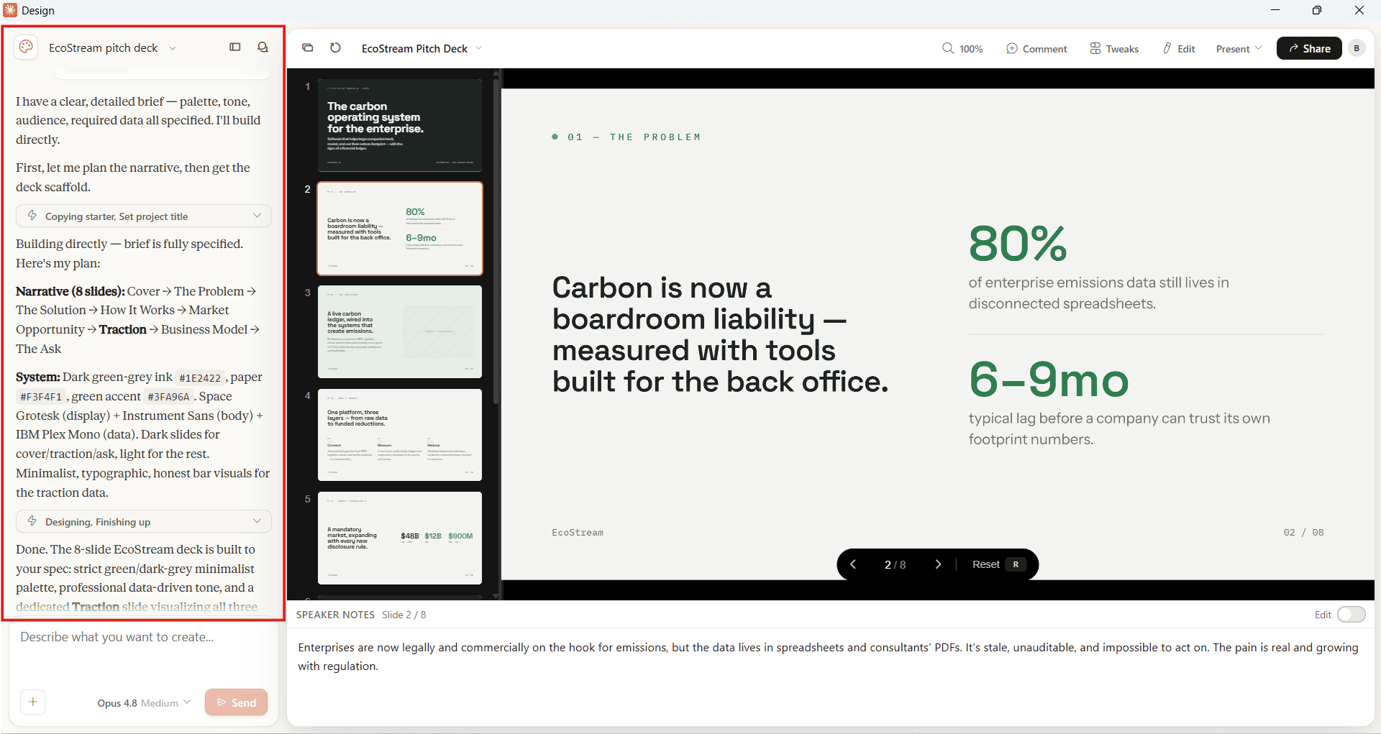This screenshot has height=734, width=1381.
Task: Select slide 1 cover thumbnail
Action: 400,125
